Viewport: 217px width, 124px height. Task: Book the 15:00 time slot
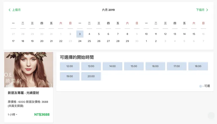(x=134, y=66)
